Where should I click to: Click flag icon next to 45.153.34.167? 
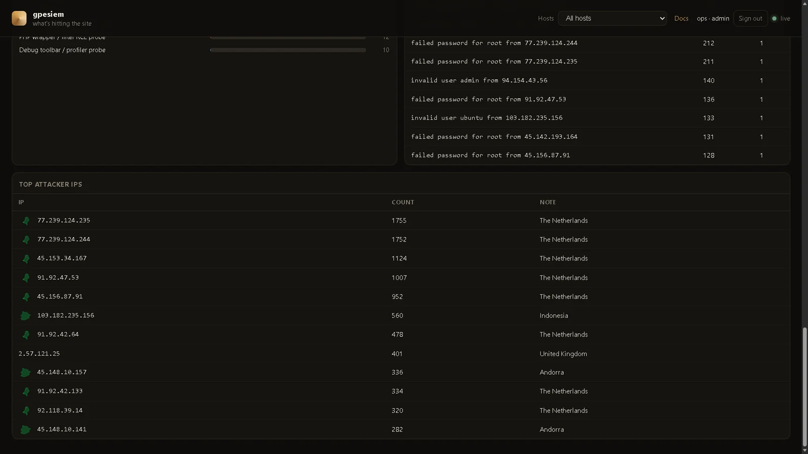(26, 259)
